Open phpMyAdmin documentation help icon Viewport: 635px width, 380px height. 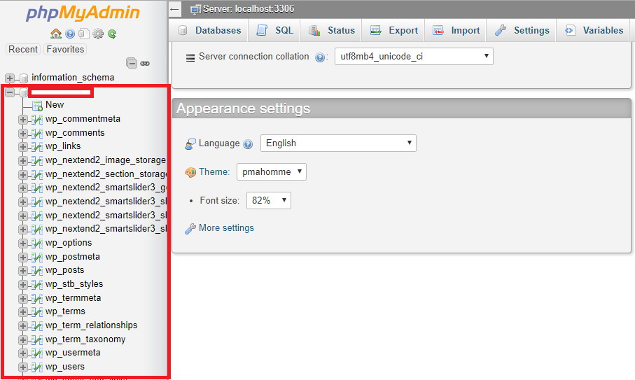click(x=70, y=34)
